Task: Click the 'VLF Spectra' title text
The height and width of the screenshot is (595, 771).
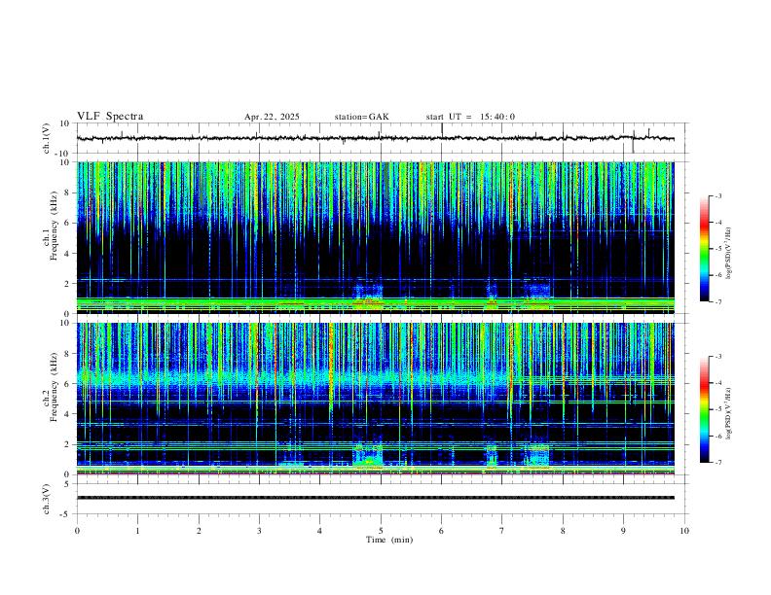Action: [x=110, y=117]
